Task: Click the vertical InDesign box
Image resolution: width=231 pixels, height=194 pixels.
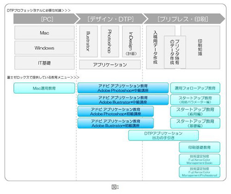Action: click(131, 42)
